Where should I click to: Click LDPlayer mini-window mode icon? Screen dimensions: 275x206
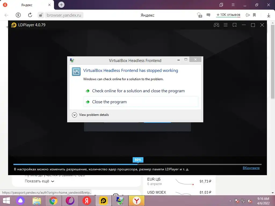point(234,25)
